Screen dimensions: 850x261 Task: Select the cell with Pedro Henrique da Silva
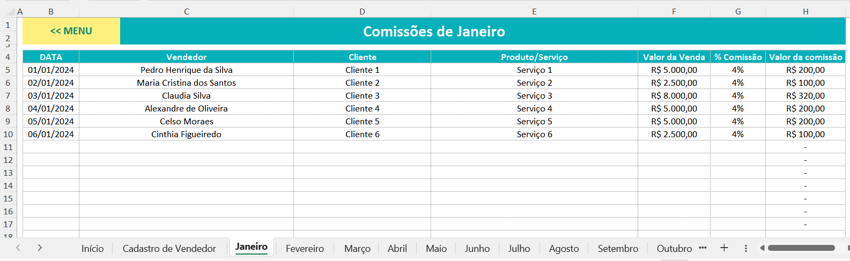pos(186,70)
